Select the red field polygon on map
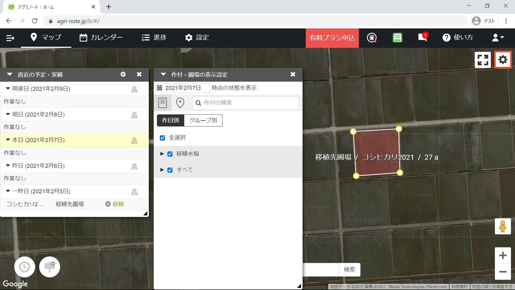The image size is (515, 290). tap(377, 153)
